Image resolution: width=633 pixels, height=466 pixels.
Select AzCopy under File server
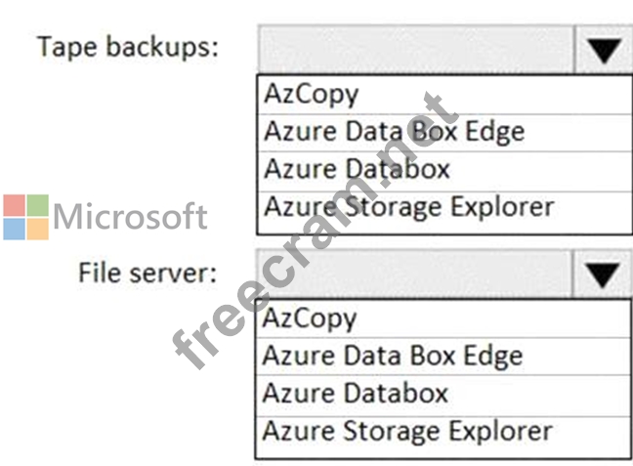311,318
